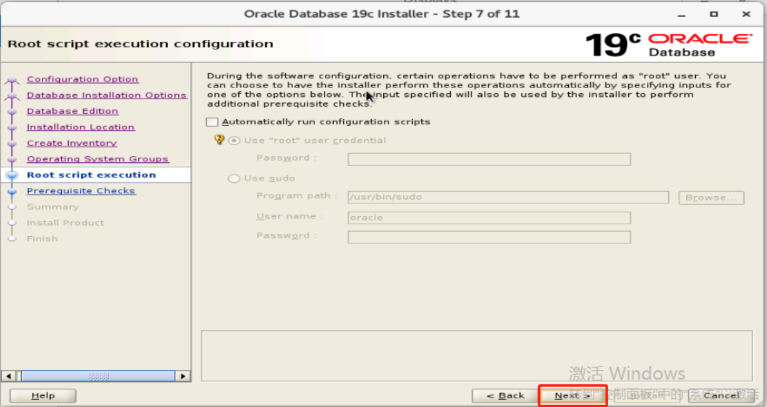Screen dimensions: 767x407
Task: Click the Finish step text
Action: point(42,238)
